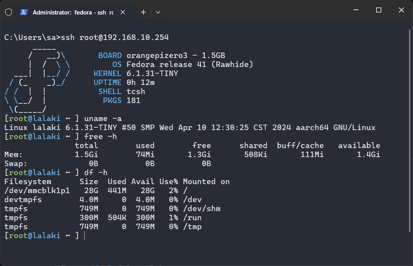Click '/run' mount point

point(192,217)
